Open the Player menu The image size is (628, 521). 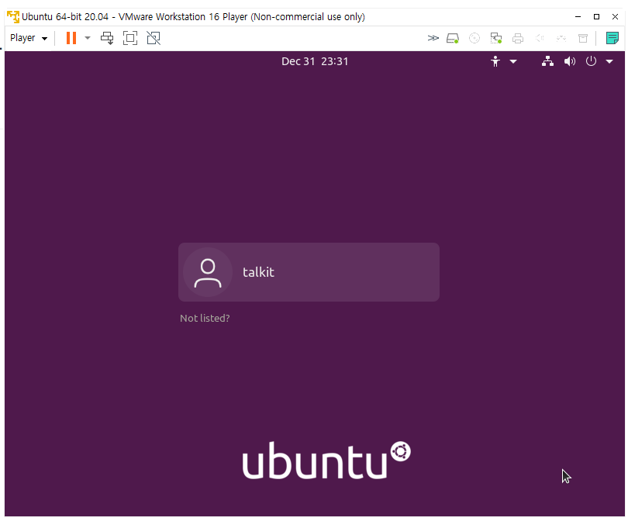29,38
